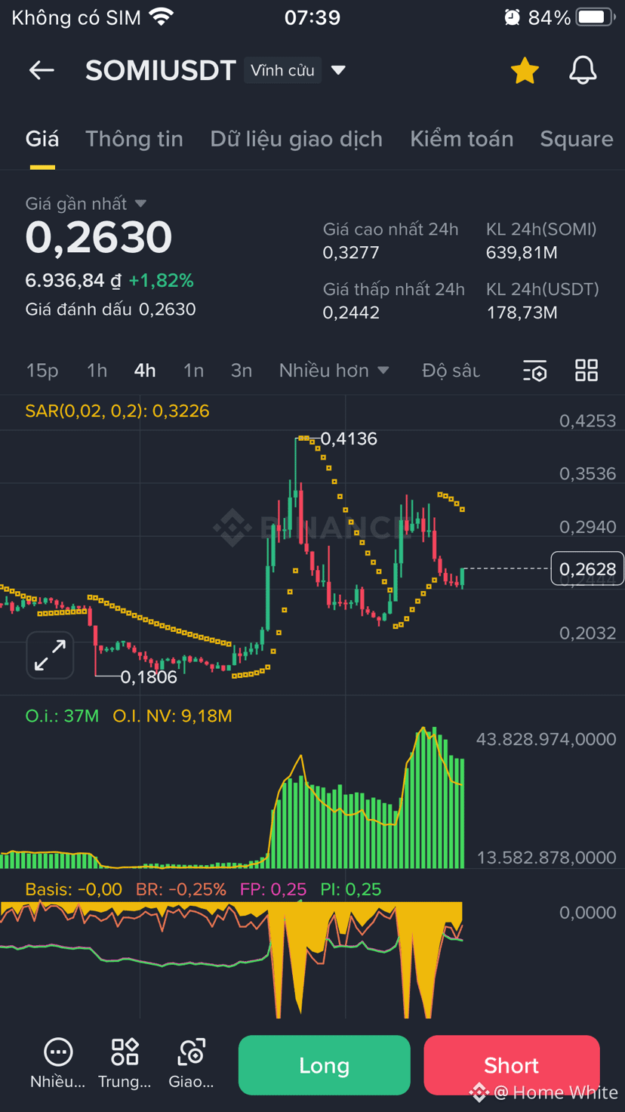Open chart indicator settings icon
Screen dimensions: 625x1112
[x=535, y=371]
